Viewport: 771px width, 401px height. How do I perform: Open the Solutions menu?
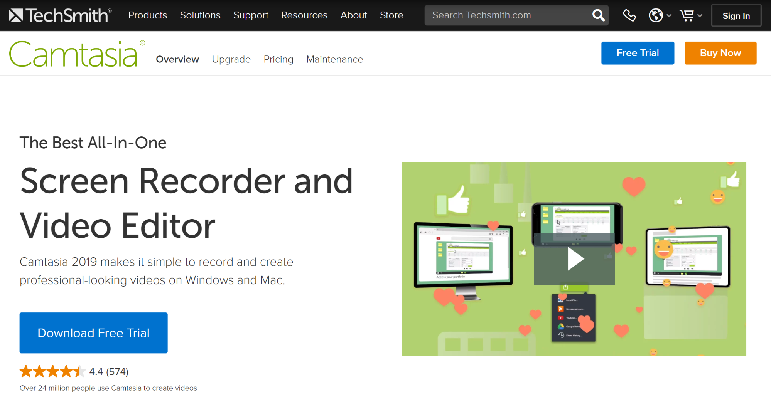200,15
